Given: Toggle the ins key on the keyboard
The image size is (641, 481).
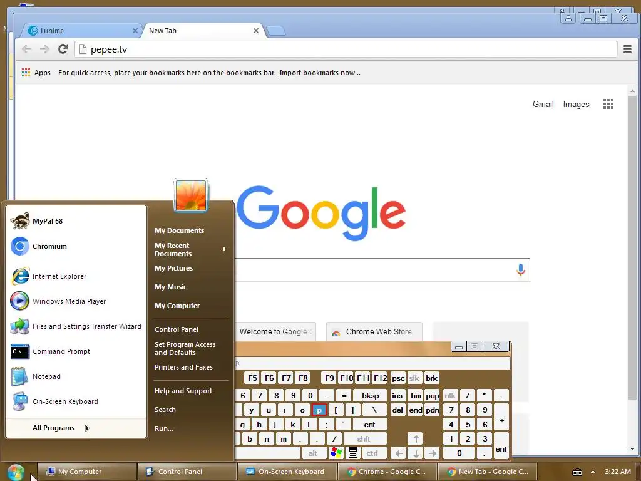Looking at the screenshot, I should [x=397, y=396].
